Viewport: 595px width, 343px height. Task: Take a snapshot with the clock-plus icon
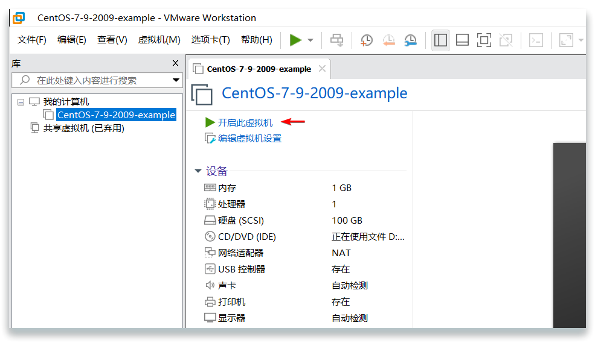click(366, 40)
